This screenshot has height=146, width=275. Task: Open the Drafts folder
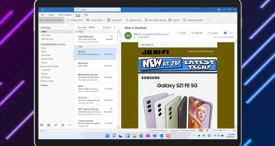(44, 52)
